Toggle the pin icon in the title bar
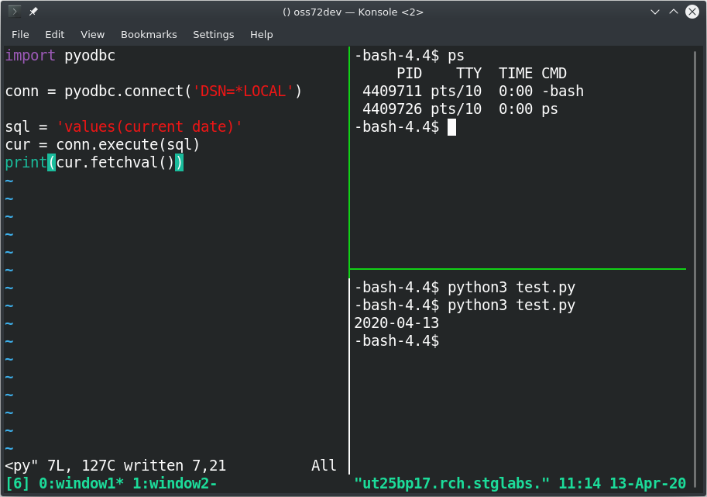 click(x=33, y=12)
